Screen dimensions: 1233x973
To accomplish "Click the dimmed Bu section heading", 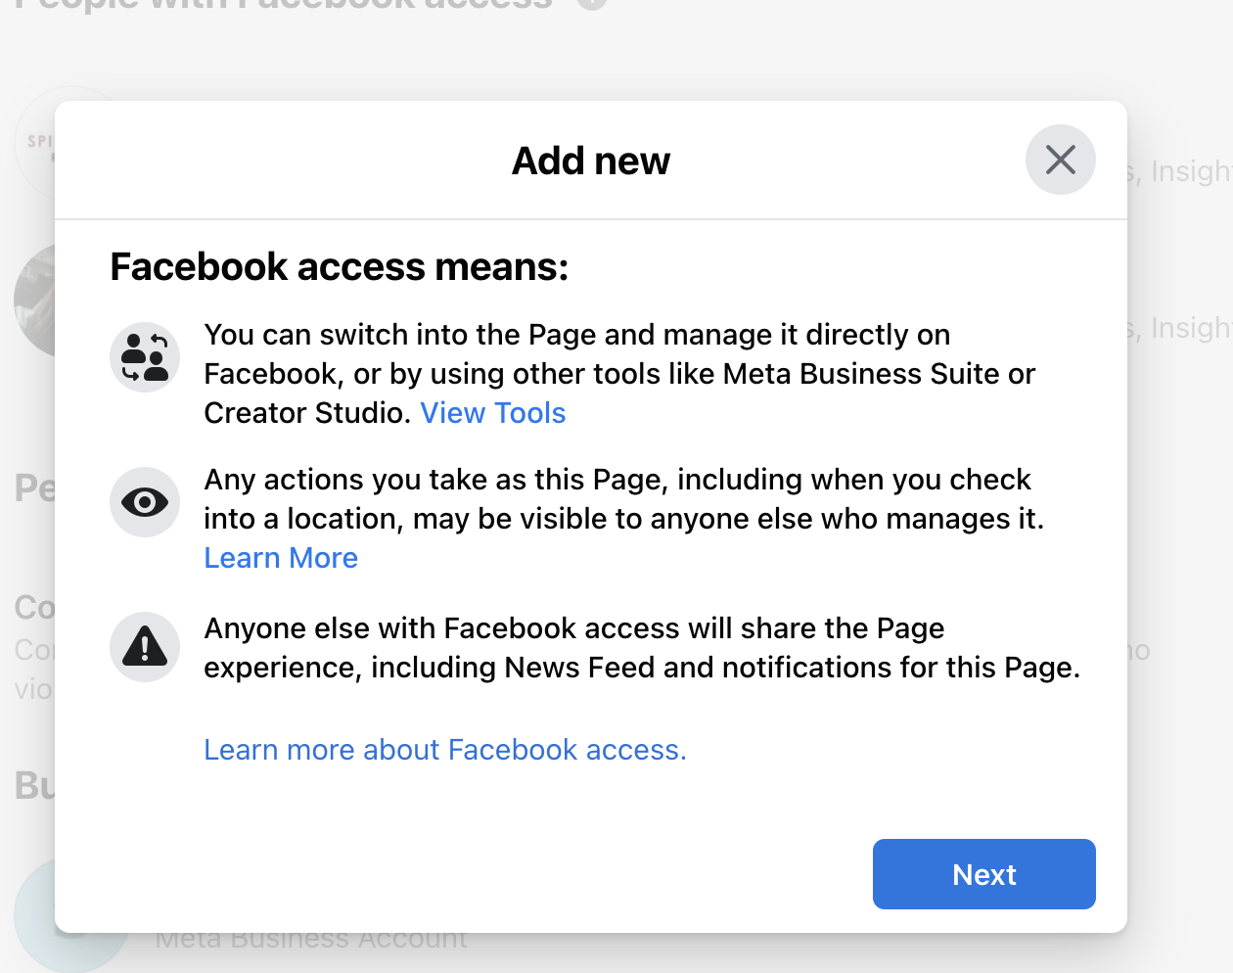I will [x=34, y=785].
